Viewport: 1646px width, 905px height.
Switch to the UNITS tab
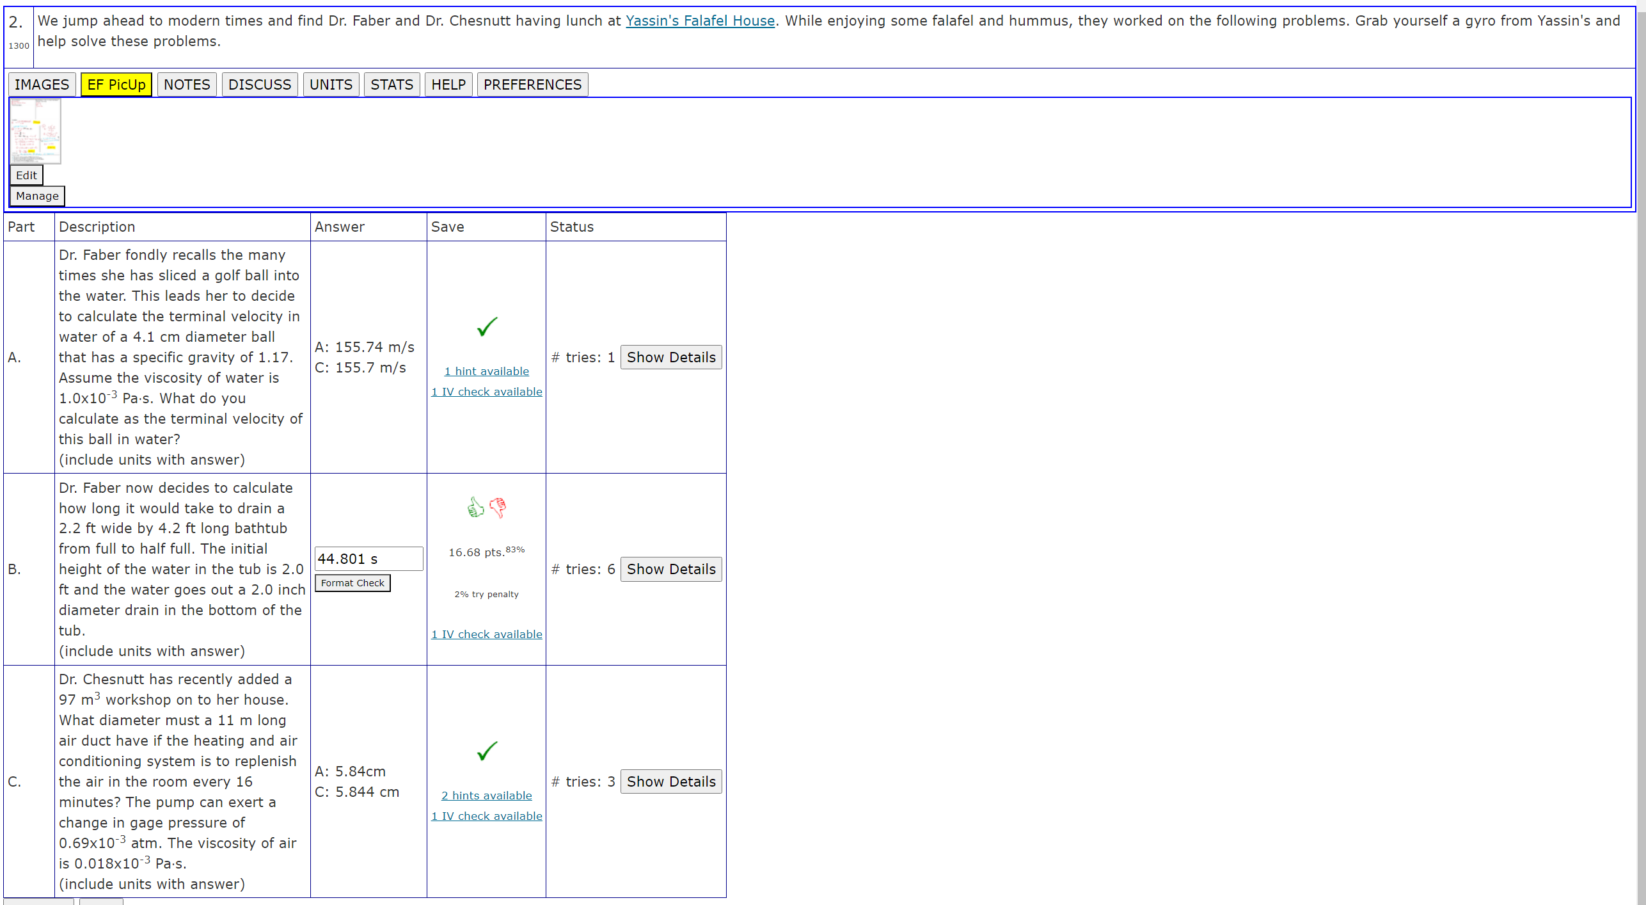(x=331, y=84)
